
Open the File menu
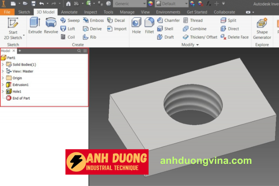point(7,12)
